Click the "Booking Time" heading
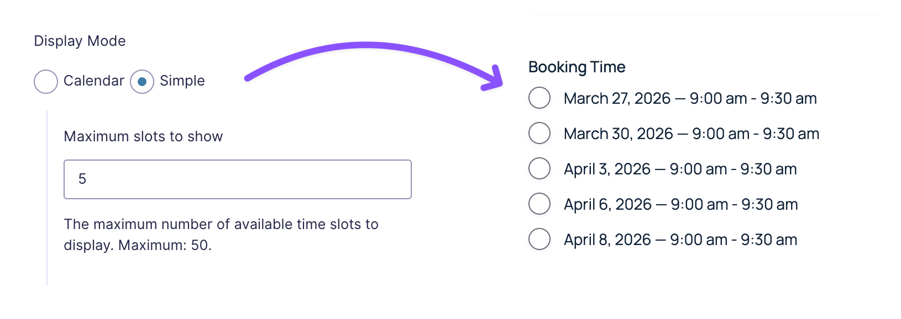901x319 pixels. click(x=577, y=67)
